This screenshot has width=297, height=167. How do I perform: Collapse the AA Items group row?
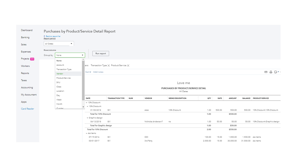pos(87,133)
